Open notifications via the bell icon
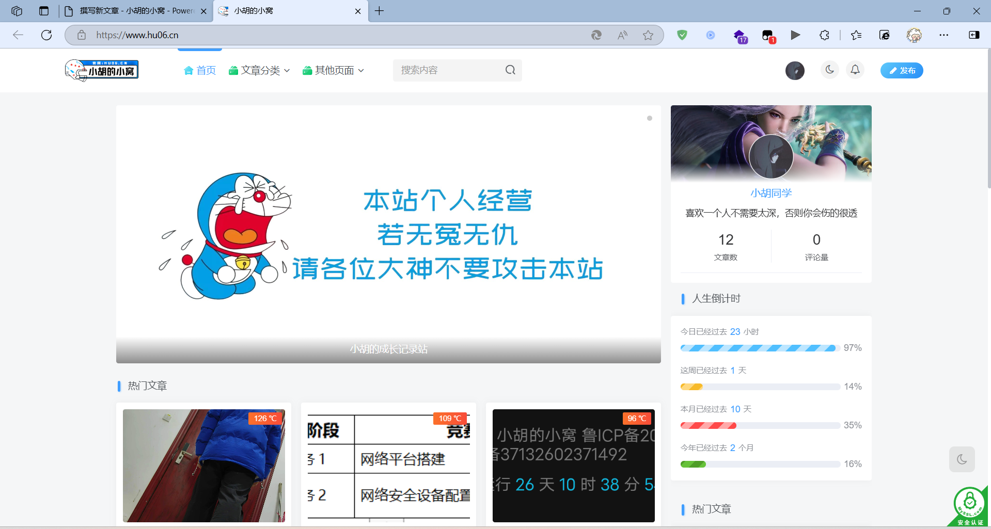 855,70
